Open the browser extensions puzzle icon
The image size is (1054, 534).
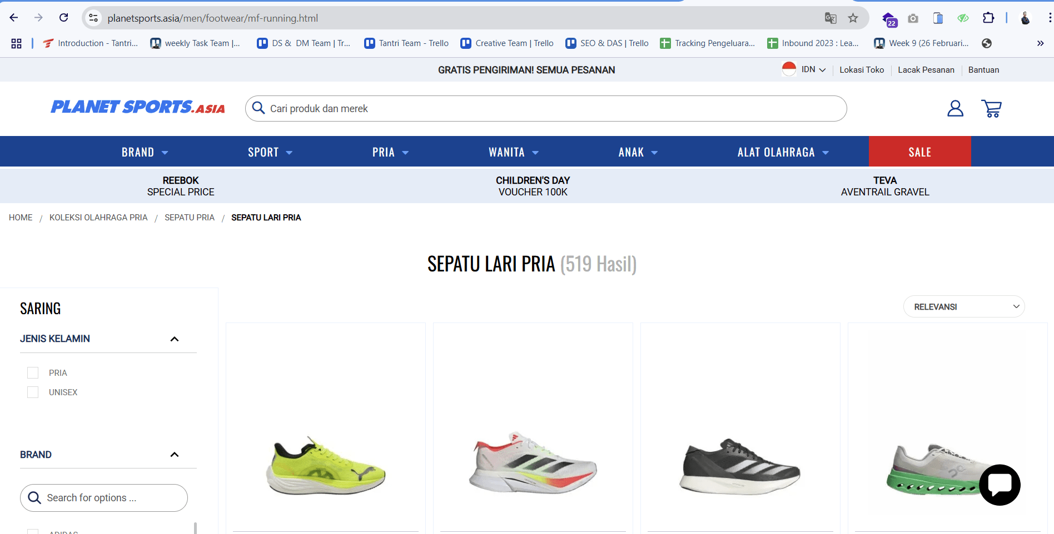pyautogui.click(x=988, y=18)
